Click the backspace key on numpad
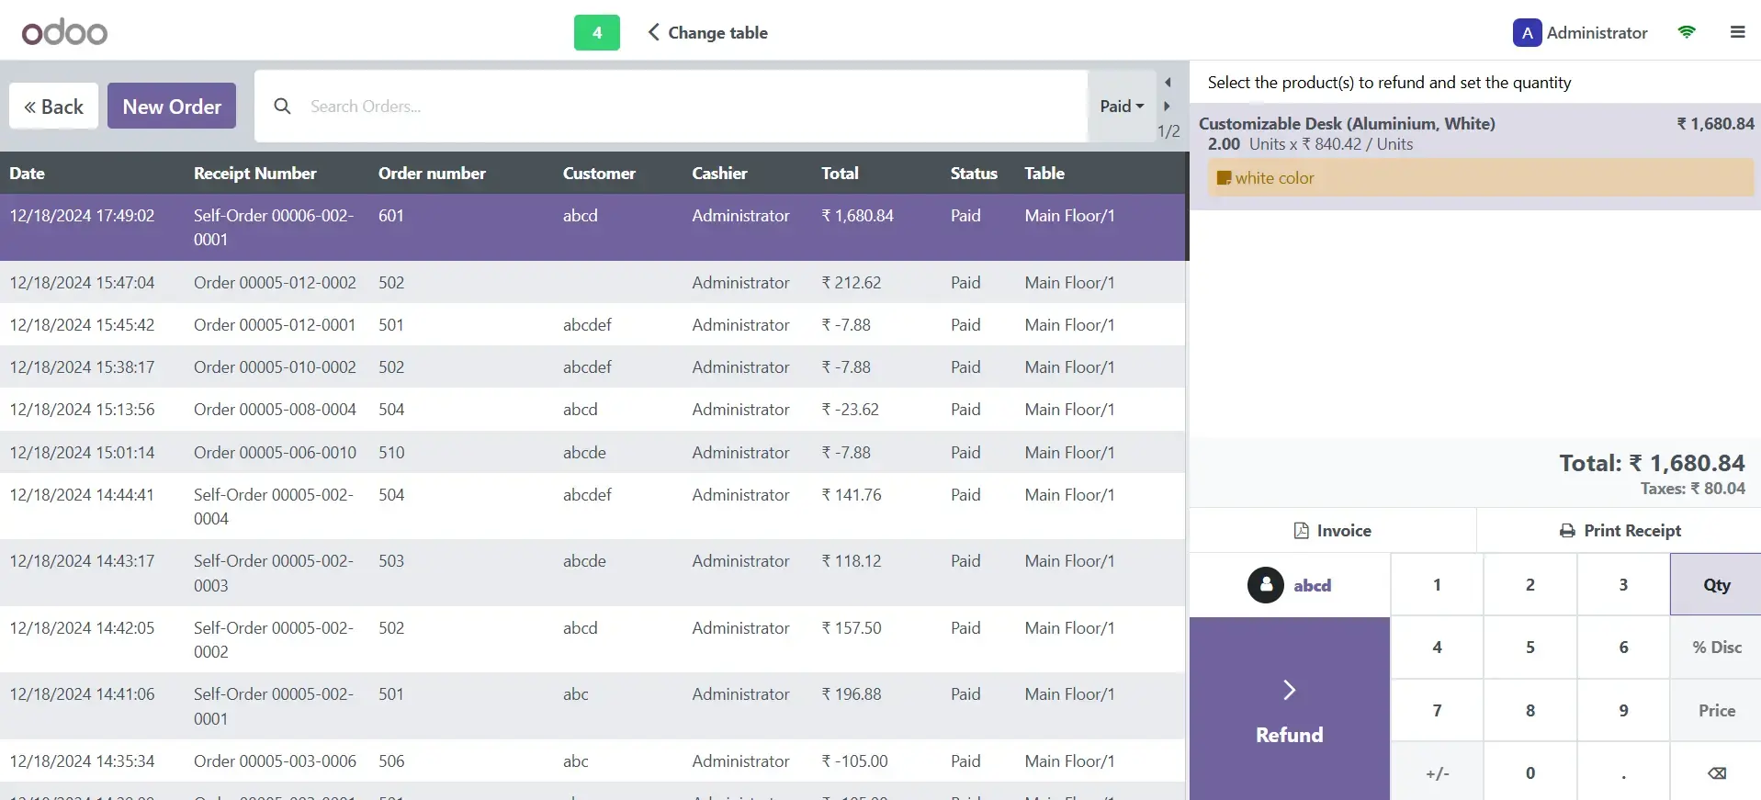 point(1716,772)
